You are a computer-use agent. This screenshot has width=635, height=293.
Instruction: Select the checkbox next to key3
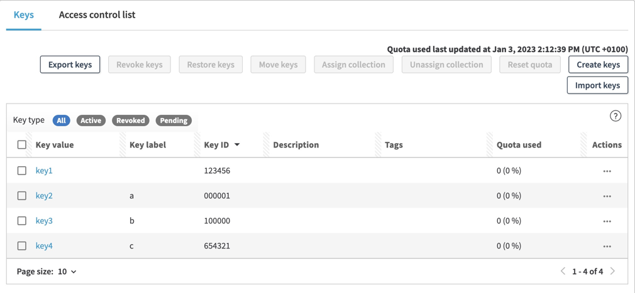tap(22, 221)
